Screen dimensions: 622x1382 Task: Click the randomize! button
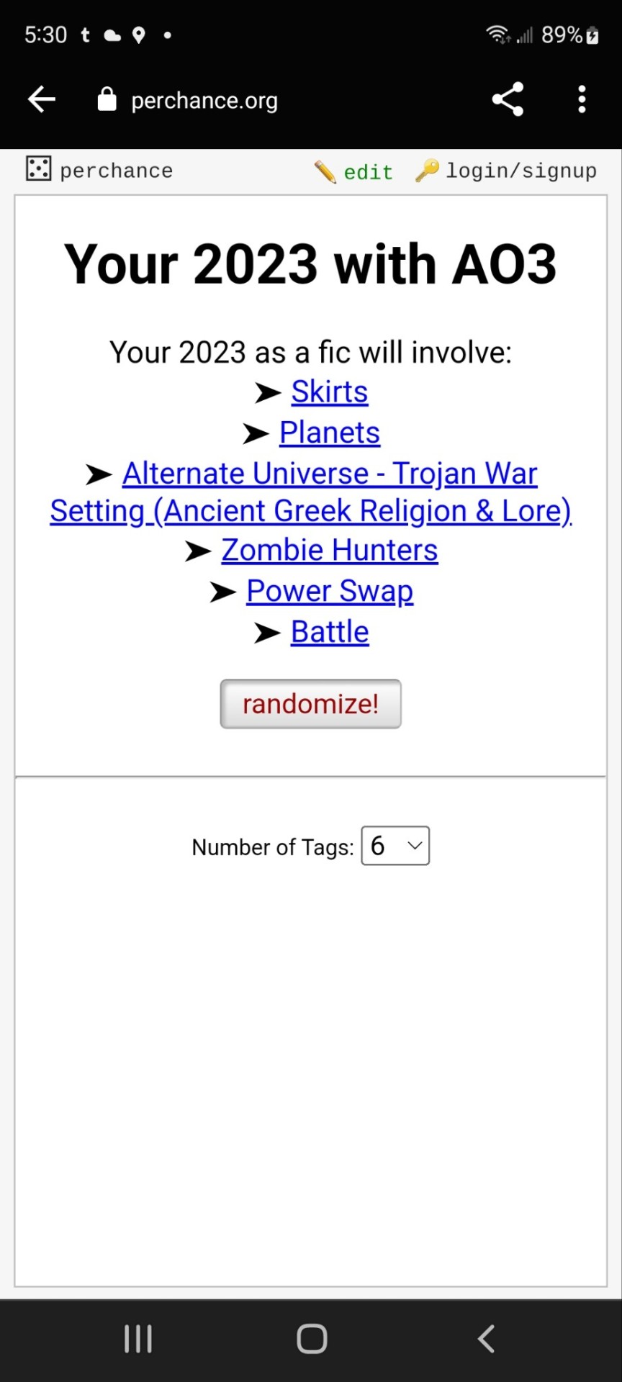310,704
